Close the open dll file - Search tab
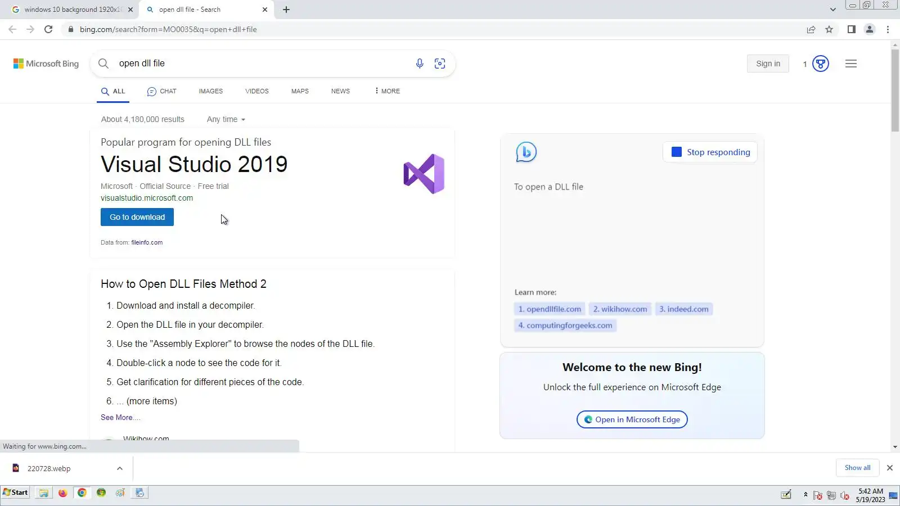This screenshot has height=506, width=900. pyautogui.click(x=265, y=10)
